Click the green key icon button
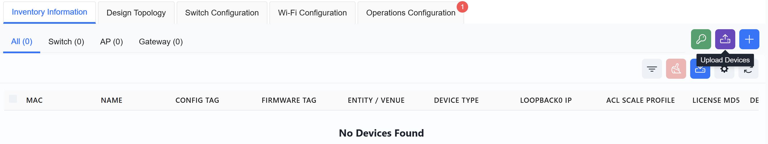768x144 pixels. coord(701,39)
